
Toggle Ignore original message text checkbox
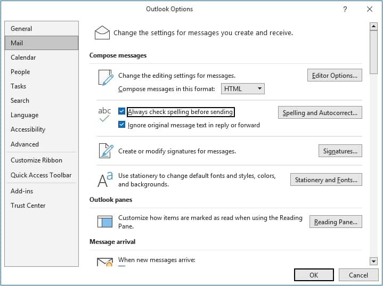tap(121, 125)
